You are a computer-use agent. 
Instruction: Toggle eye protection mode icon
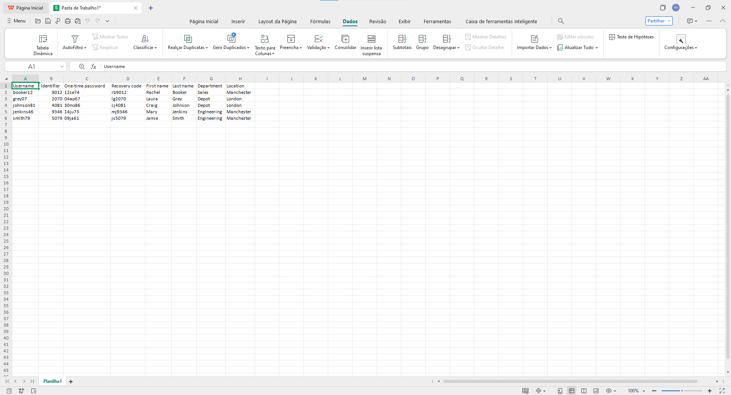click(609, 391)
